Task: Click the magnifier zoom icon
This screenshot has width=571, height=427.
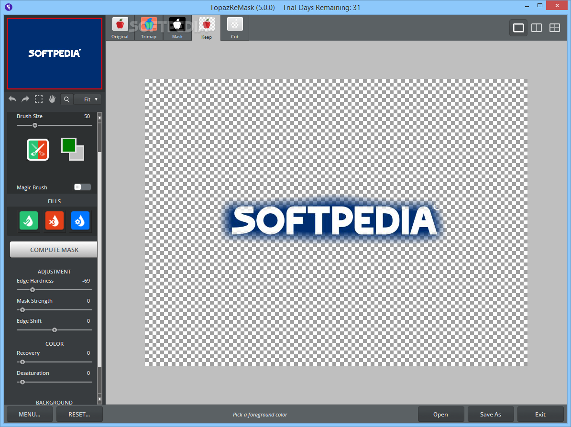Action: click(x=66, y=99)
